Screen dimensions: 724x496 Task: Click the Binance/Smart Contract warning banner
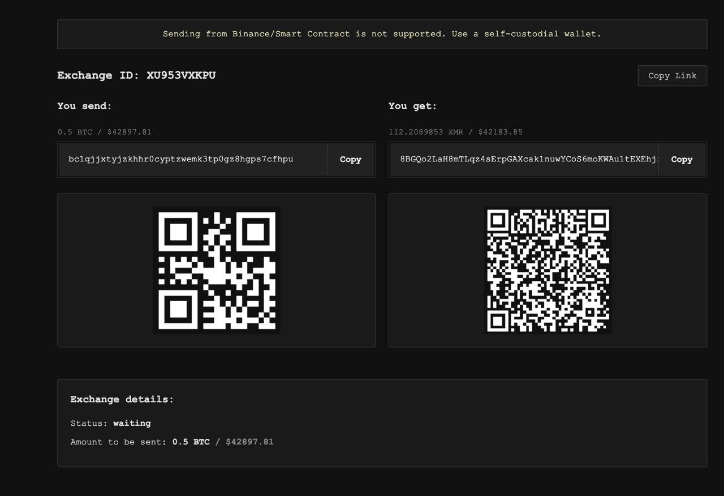382,34
